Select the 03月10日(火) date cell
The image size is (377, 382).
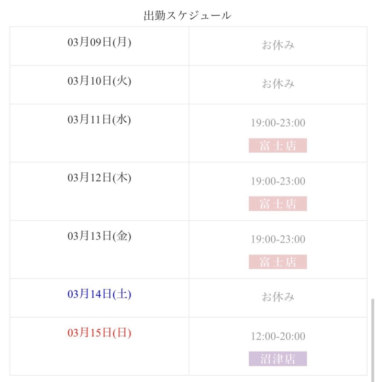pyautogui.click(x=99, y=81)
